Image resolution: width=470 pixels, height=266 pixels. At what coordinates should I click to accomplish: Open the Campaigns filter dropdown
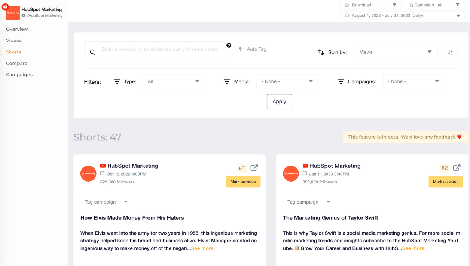coord(413,81)
